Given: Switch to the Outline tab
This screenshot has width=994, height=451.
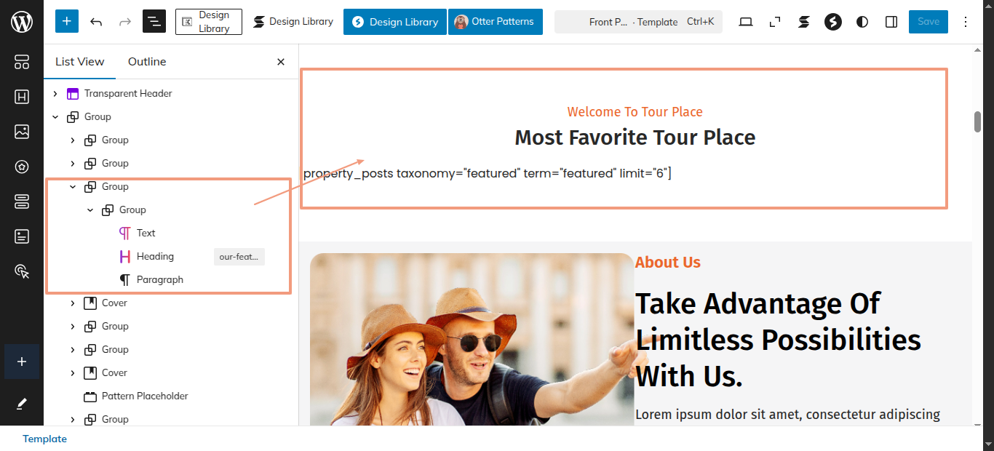Looking at the screenshot, I should point(147,62).
